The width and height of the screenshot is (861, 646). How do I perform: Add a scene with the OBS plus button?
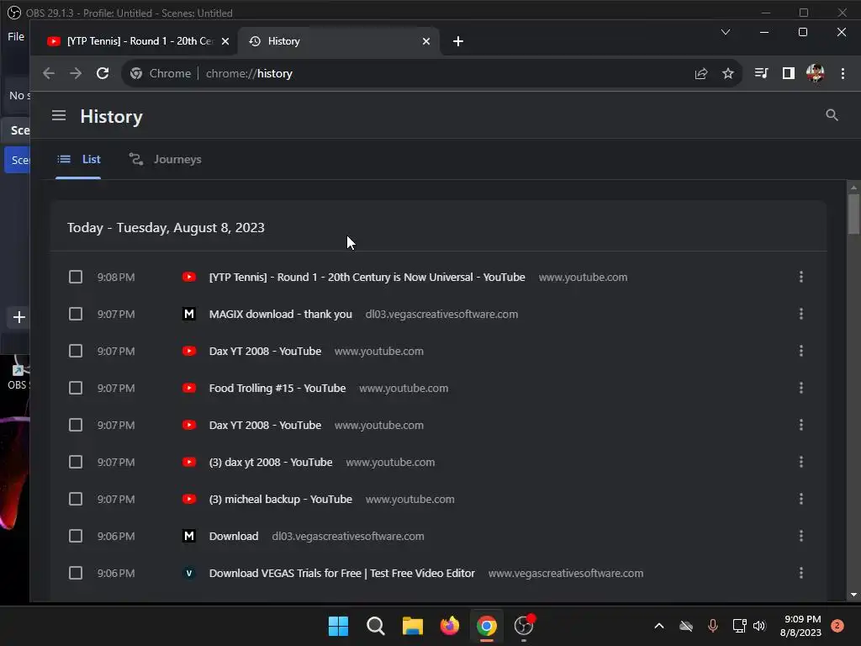click(18, 317)
